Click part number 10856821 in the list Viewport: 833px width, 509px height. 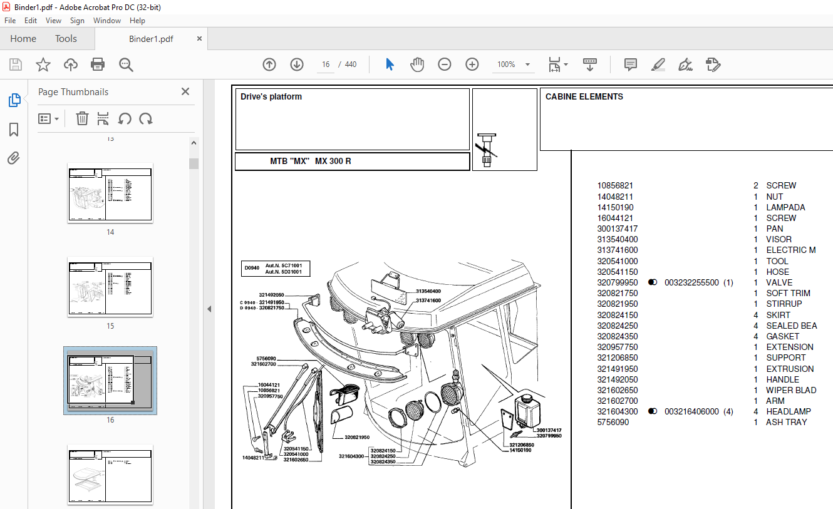click(x=615, y=185)
